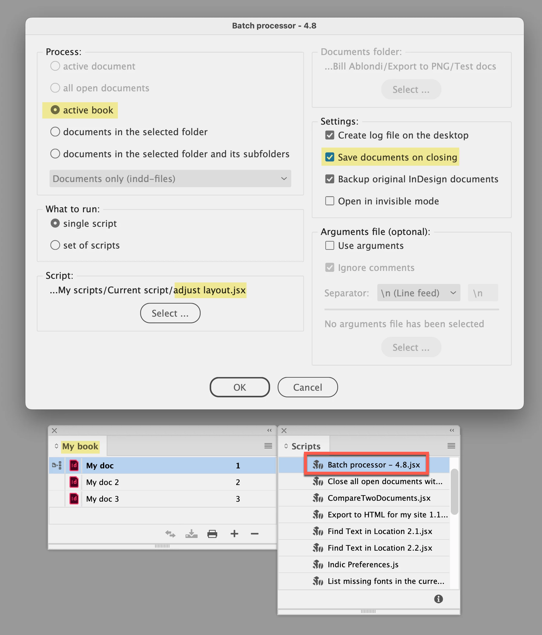Collapse the book panel using double chevron
This screenshot has width=542, height=635.
(269, 430)
